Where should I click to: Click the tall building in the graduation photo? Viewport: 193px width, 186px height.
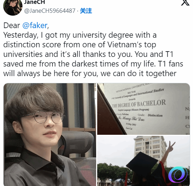pos(150,149)
